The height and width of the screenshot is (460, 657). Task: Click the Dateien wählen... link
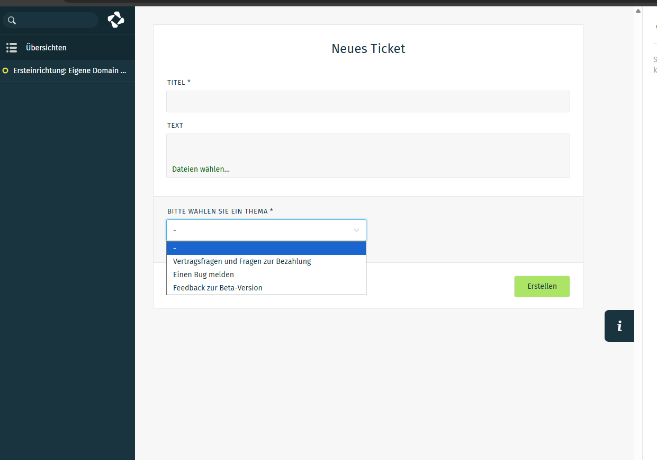point(201,169)
